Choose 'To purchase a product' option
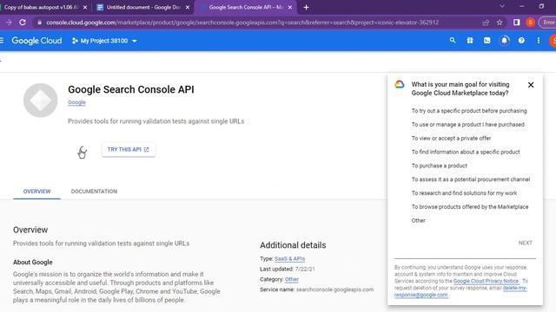Screen dimensions: 556x312 tap(439, 166)
